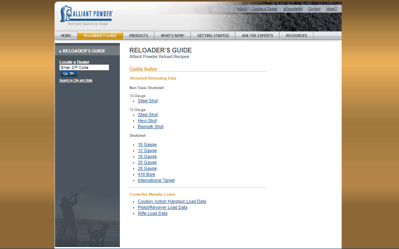Image resolution: width=399 pixels, height=249 pixels.
Task: Open the 410 Bore link
Action: click(147, 174)
